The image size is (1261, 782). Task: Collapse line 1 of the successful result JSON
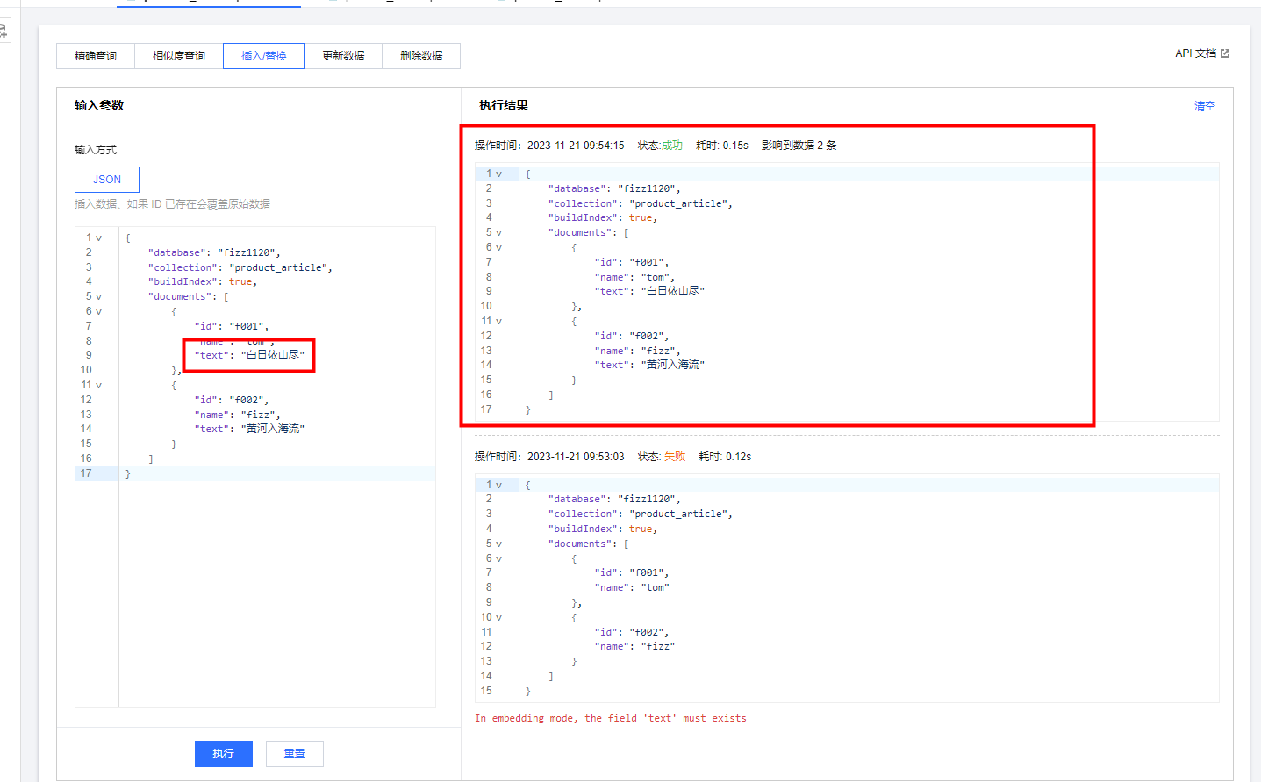tap(498, 174)
